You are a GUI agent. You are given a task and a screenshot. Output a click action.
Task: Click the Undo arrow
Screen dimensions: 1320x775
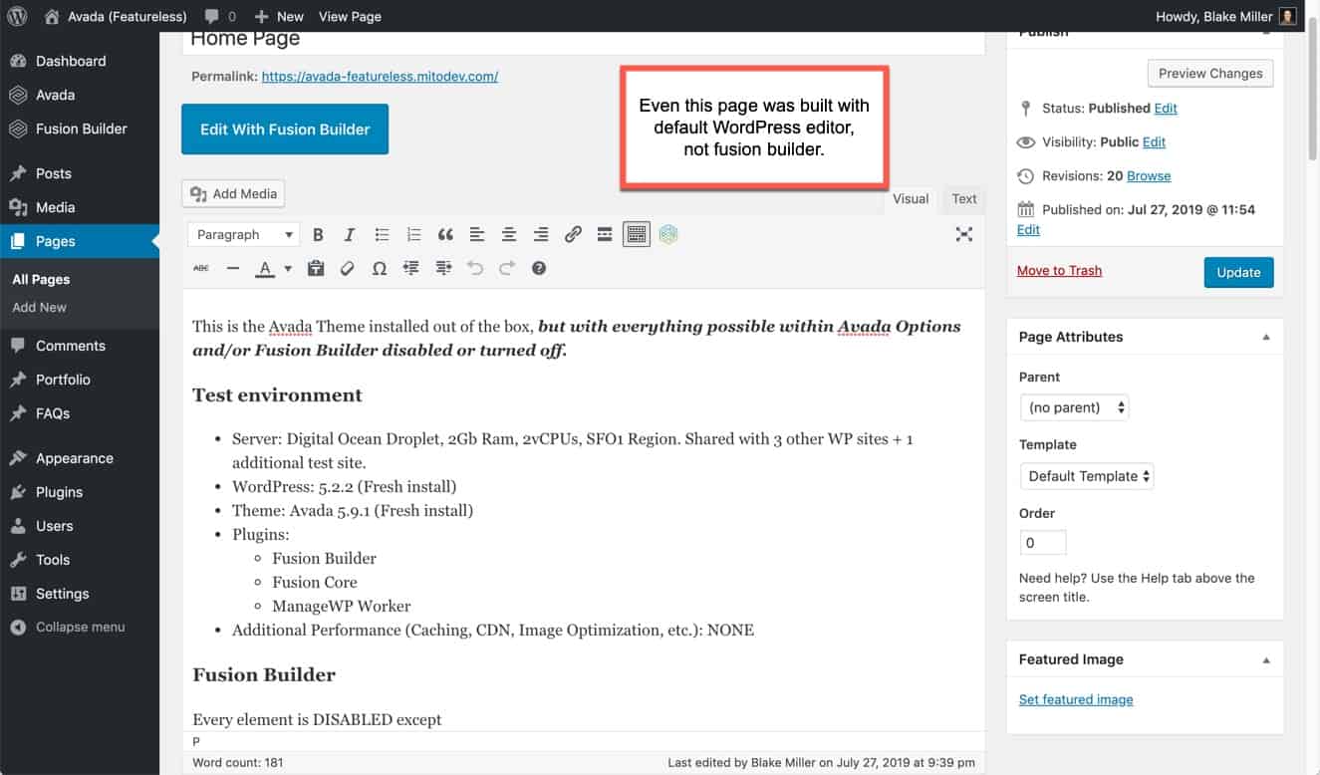click(x=475, y=268)
